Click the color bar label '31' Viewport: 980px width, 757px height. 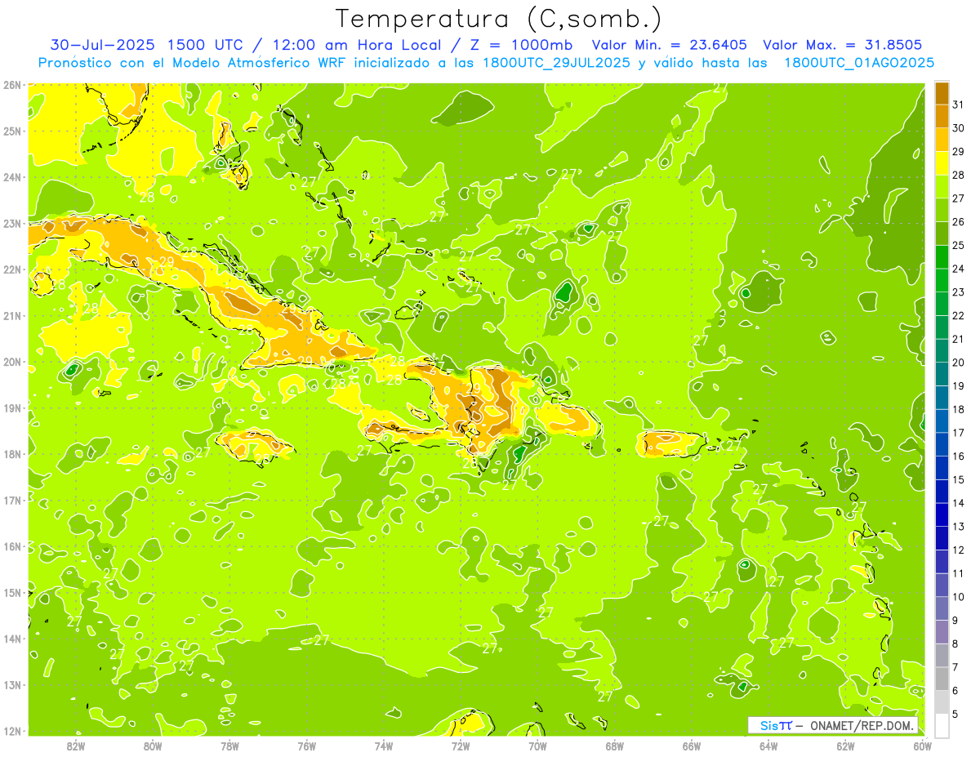pyautogui.click(x=959, y=105)
